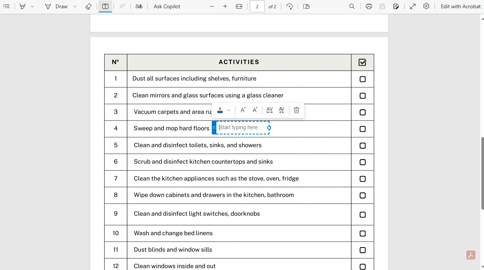Check the box for activity 7
This screenshot has height=270, width=484.
point(363,179)
